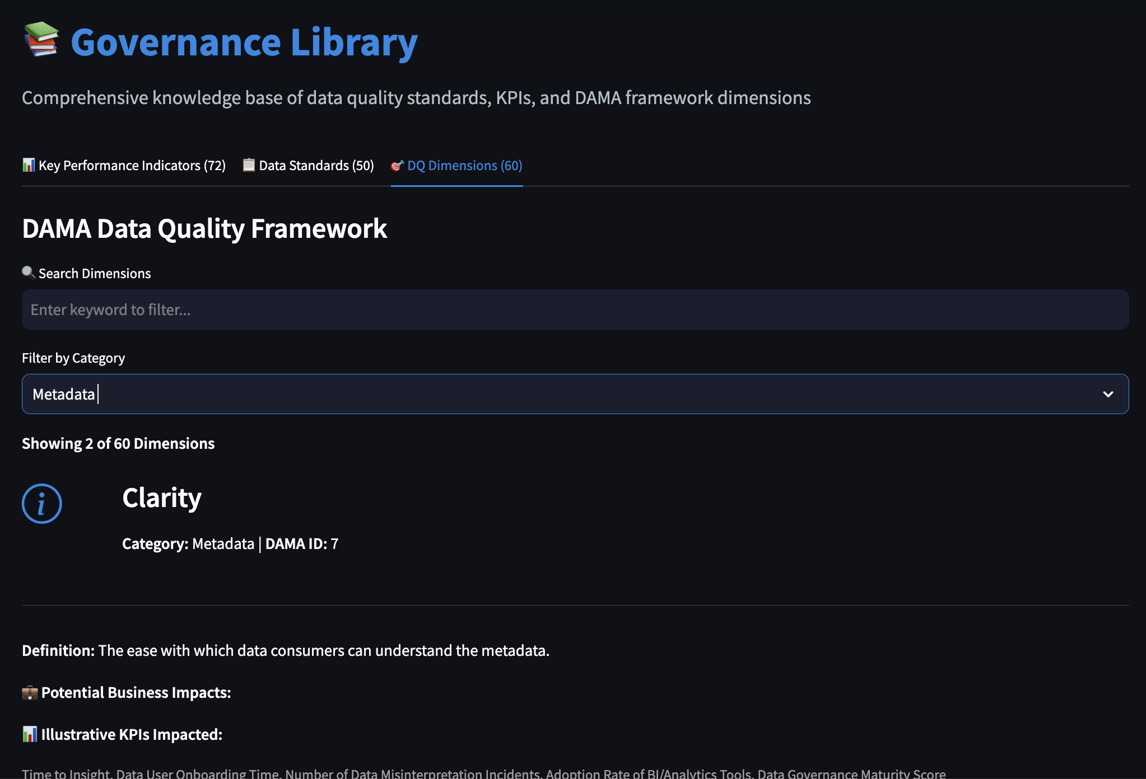Screen dimensions: 1146x779
Task: Click the dart target icon beside DQ Dimensions
Action: click(x=397, y=166)
